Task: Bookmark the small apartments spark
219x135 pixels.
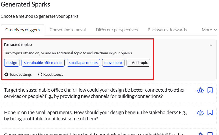Action: click(x=210, y=113)
